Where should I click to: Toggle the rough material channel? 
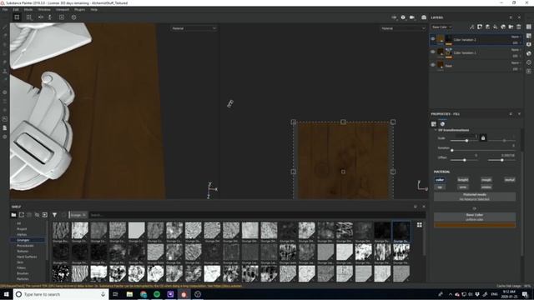(486, 180)
